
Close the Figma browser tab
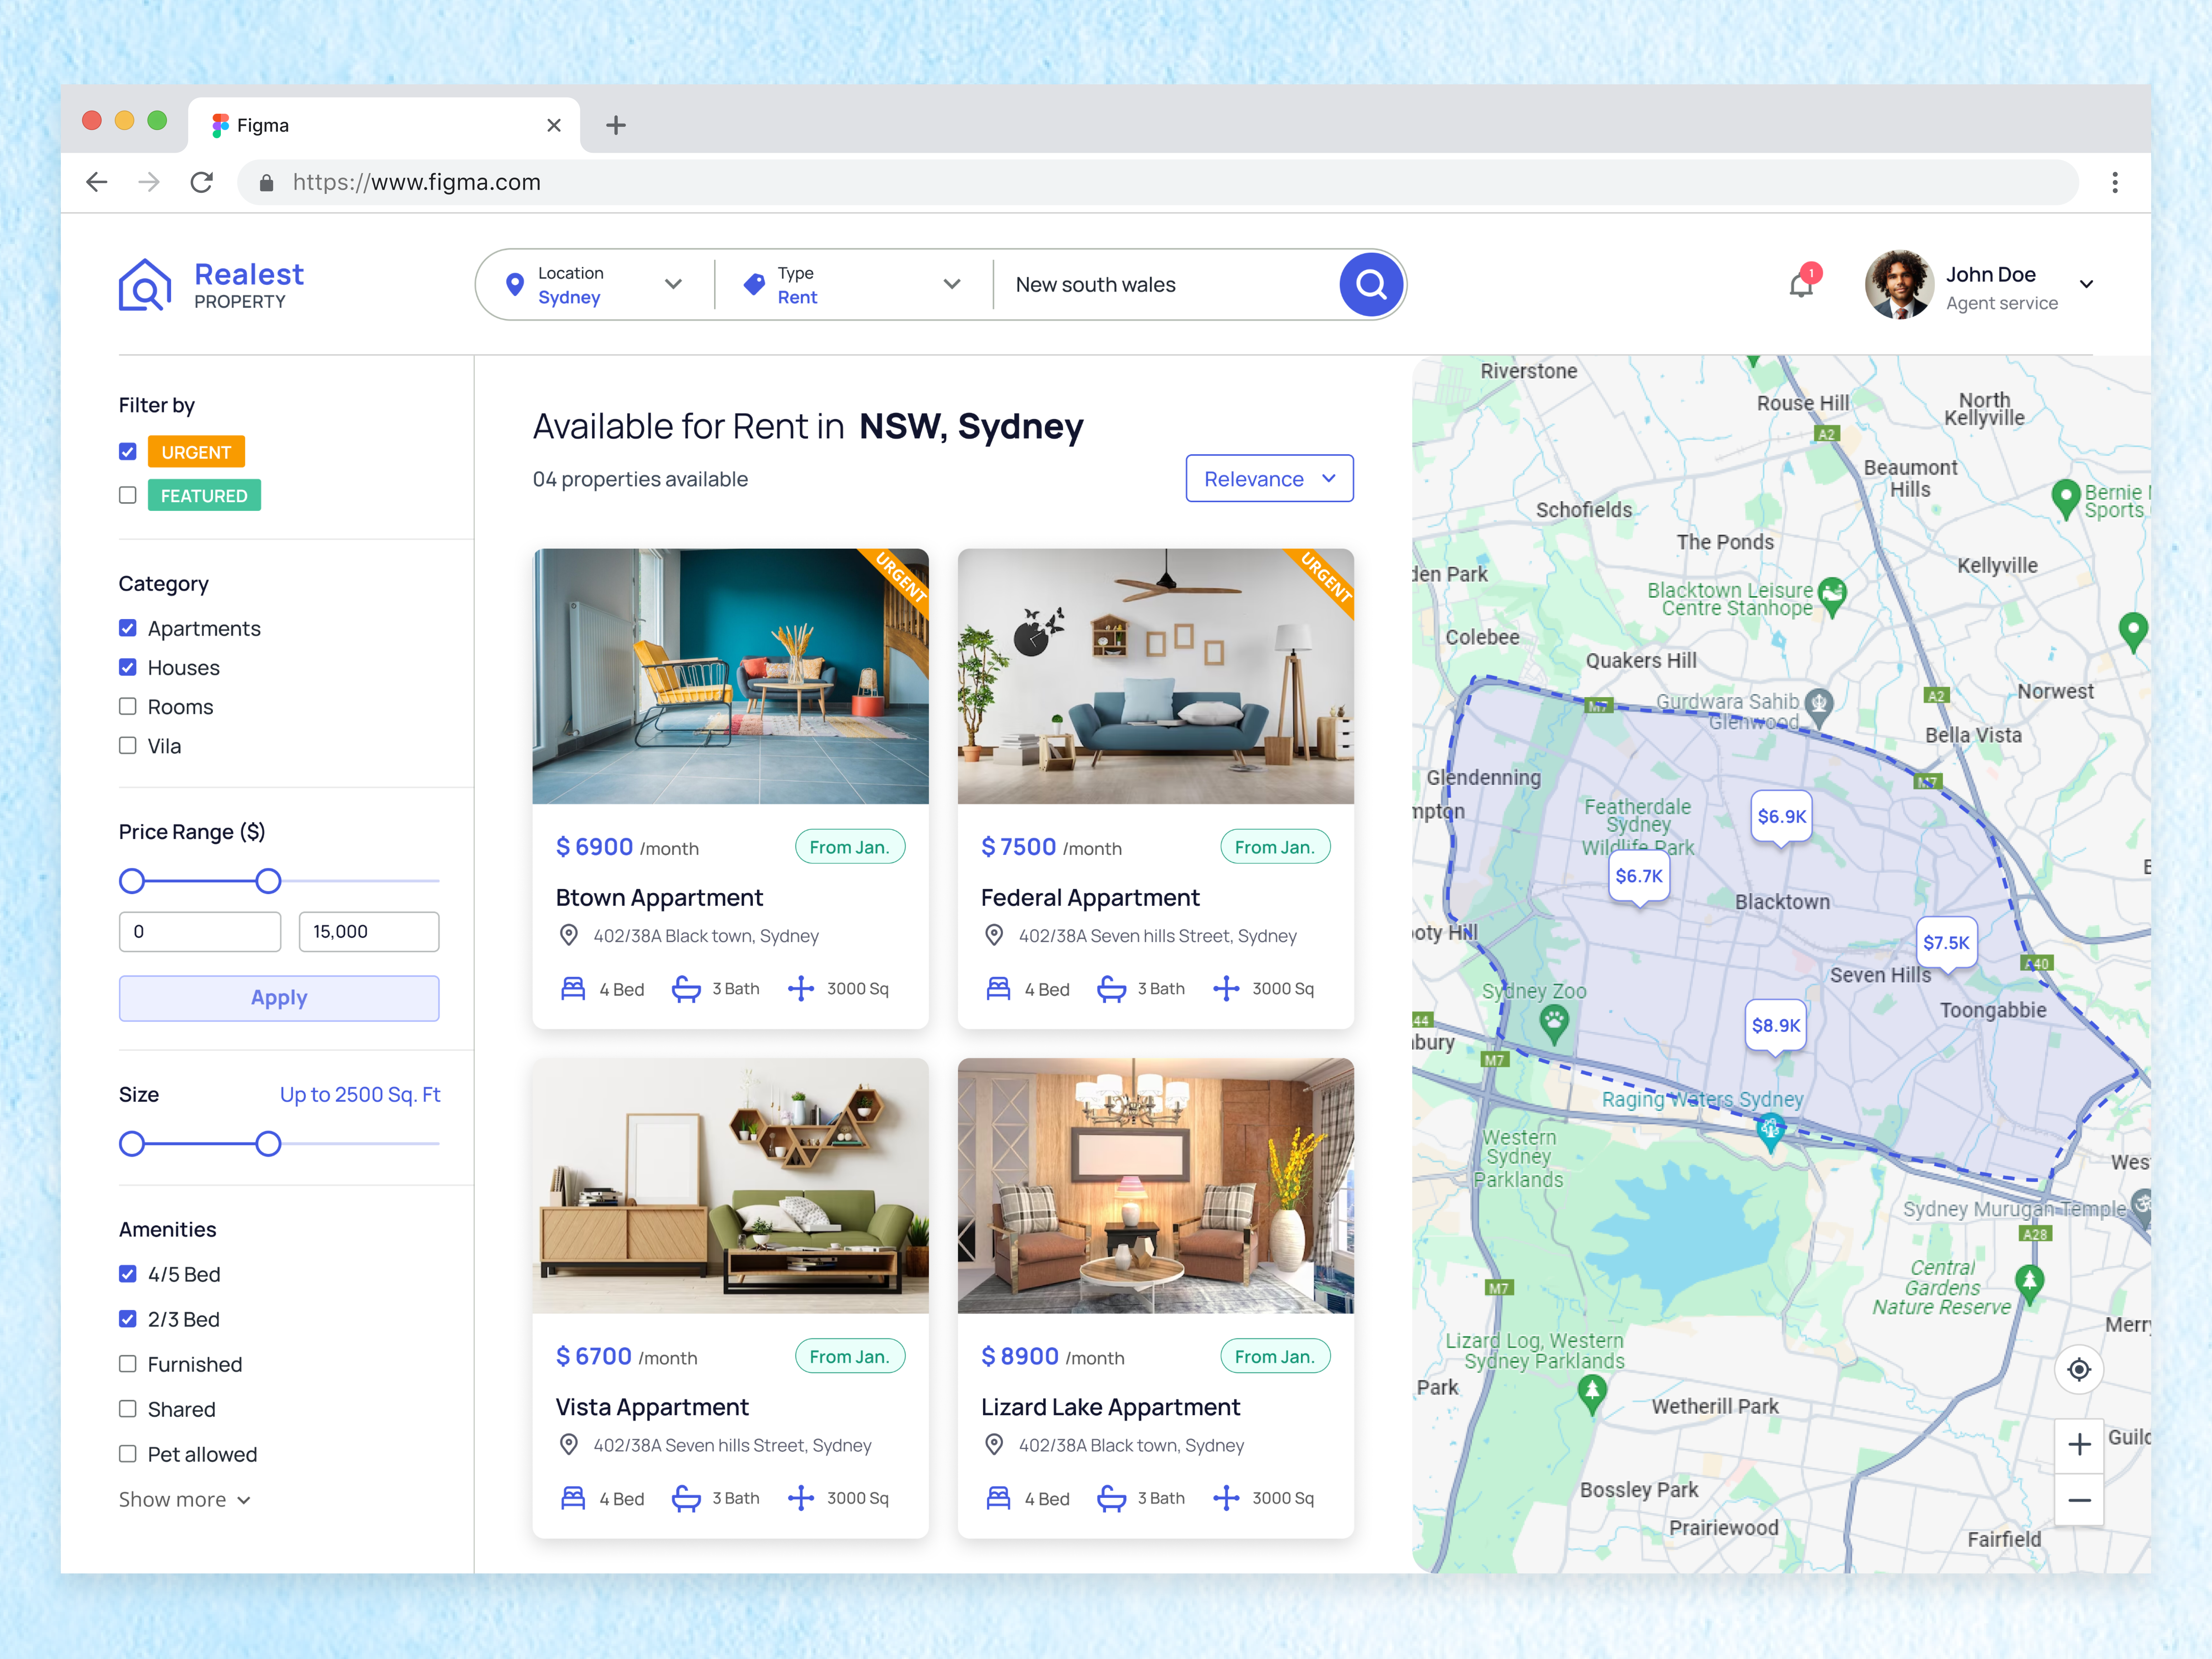pyautogui.click(x=554, y=125)
